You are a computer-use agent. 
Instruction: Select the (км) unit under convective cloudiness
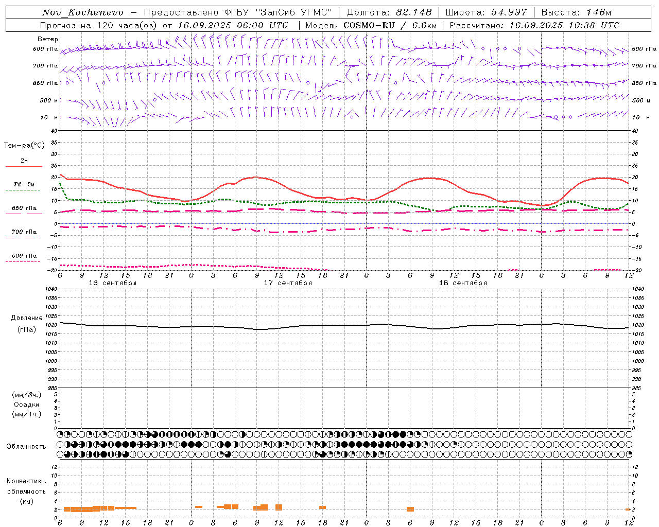pyautogui.click(x=27, y=501)
